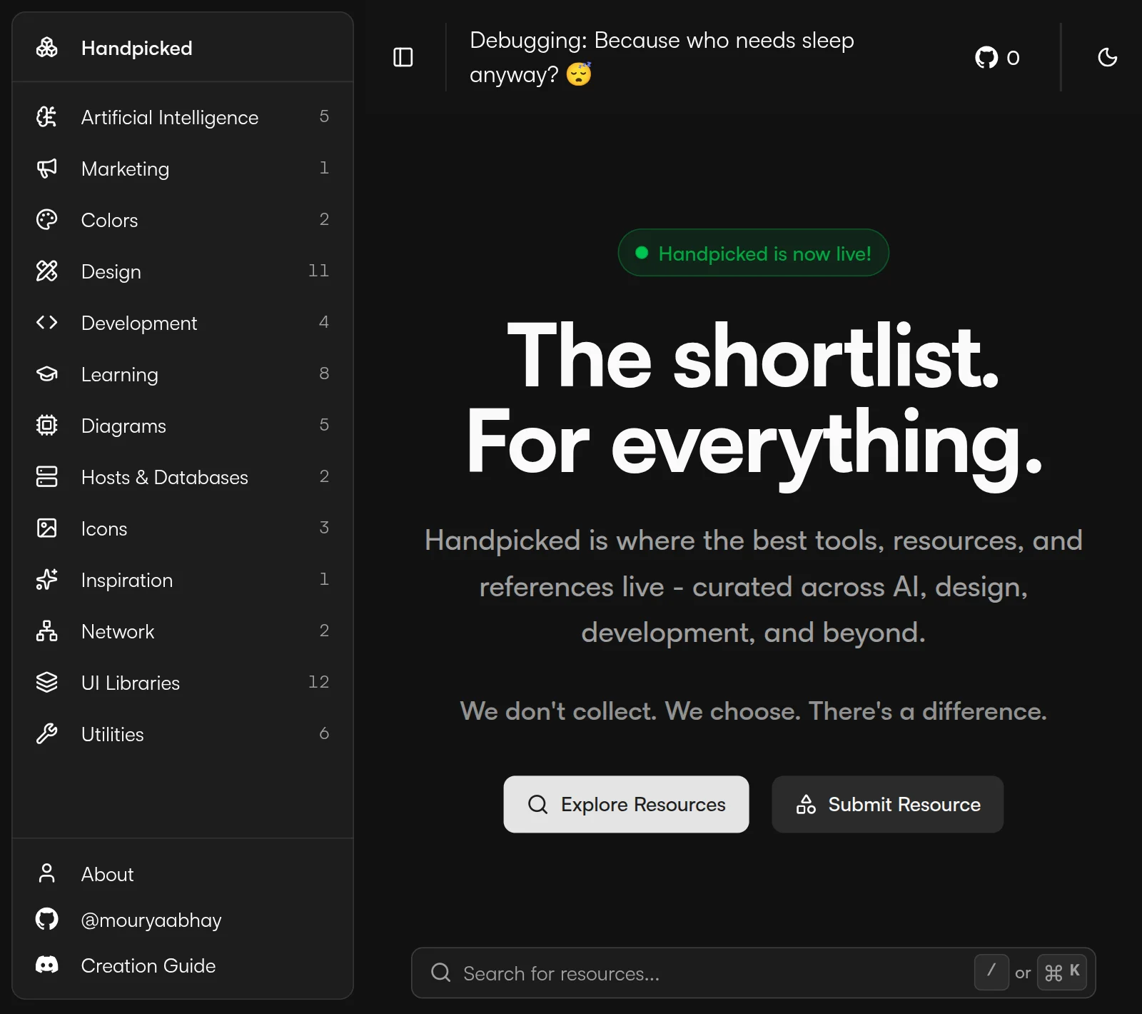
Task: Click the Inspiration sparkles icon
Action: [47, 579]
